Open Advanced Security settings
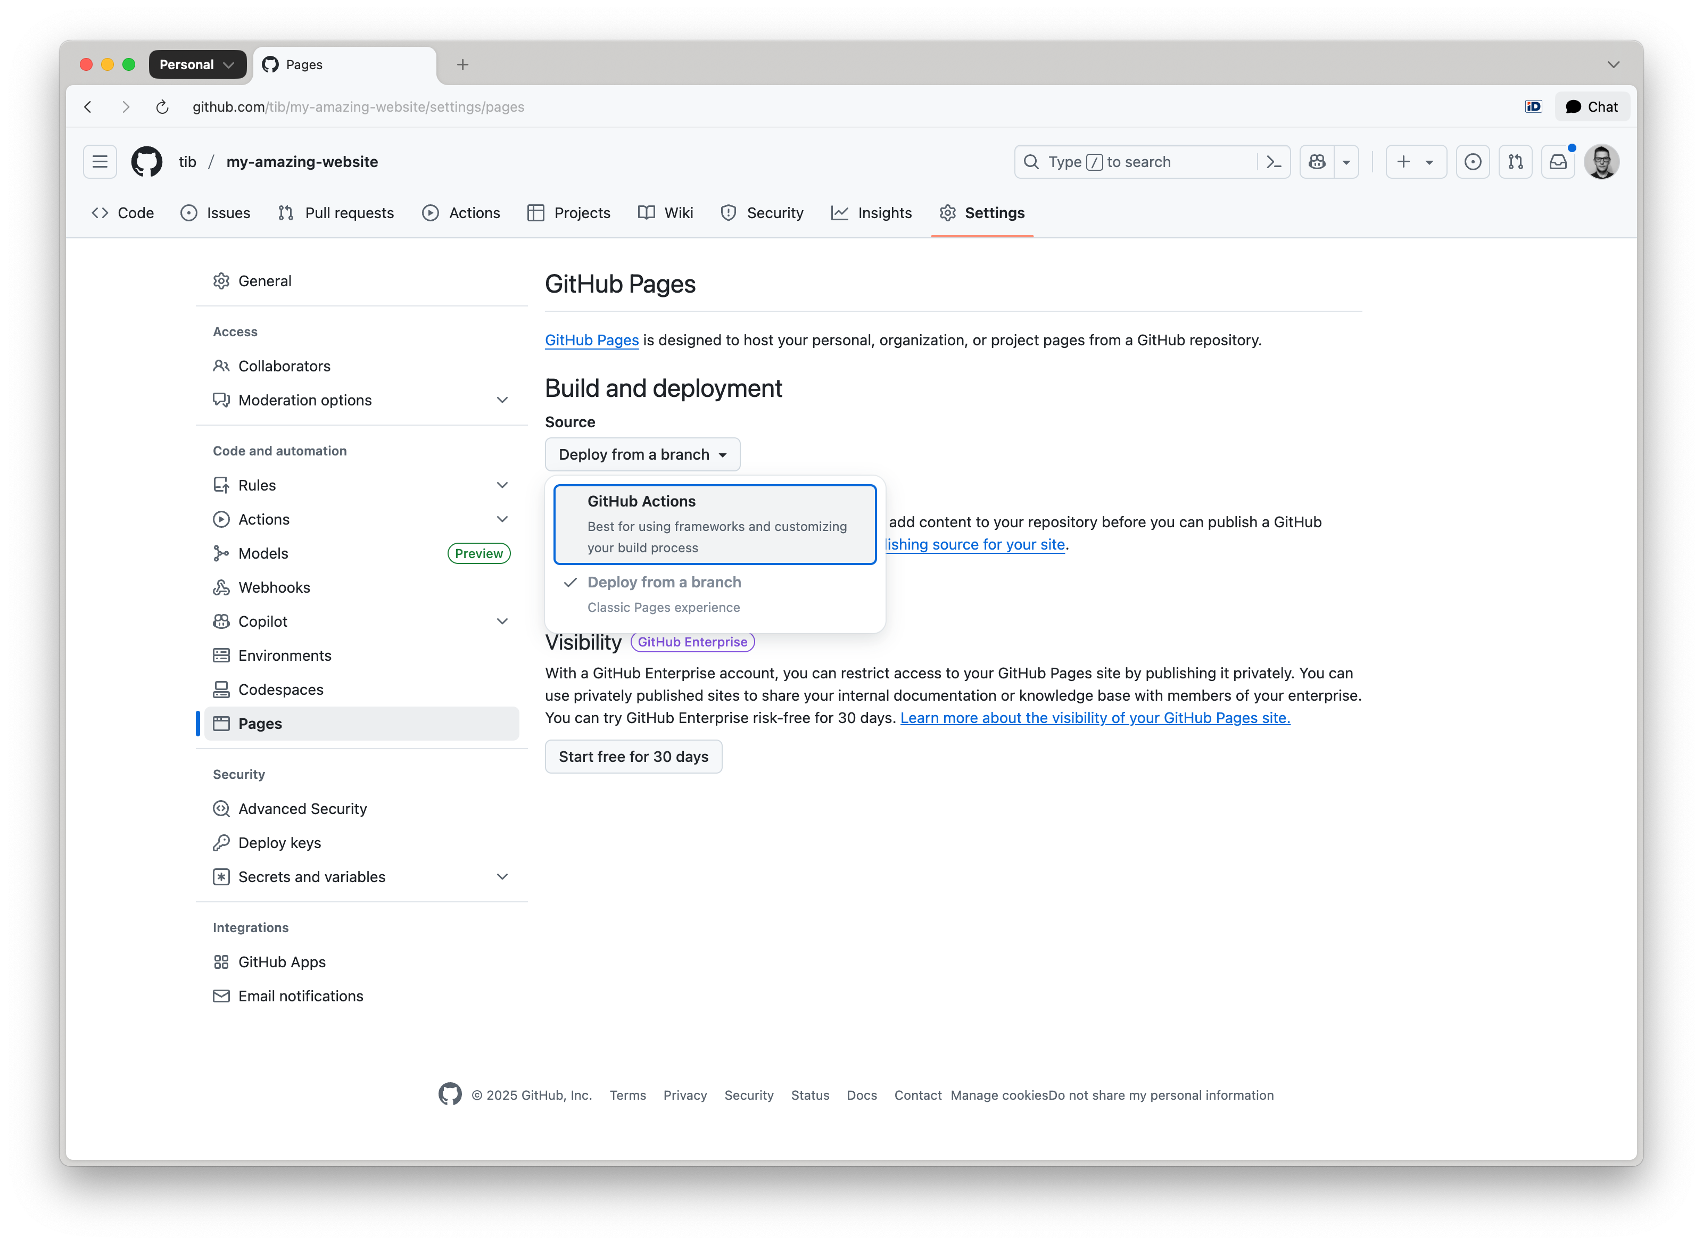Image resolution: width=1703 pixels, height=1245 pixels. click(362, 809)
